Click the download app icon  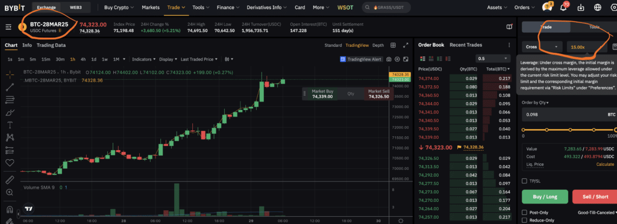[x=581, y=7]
